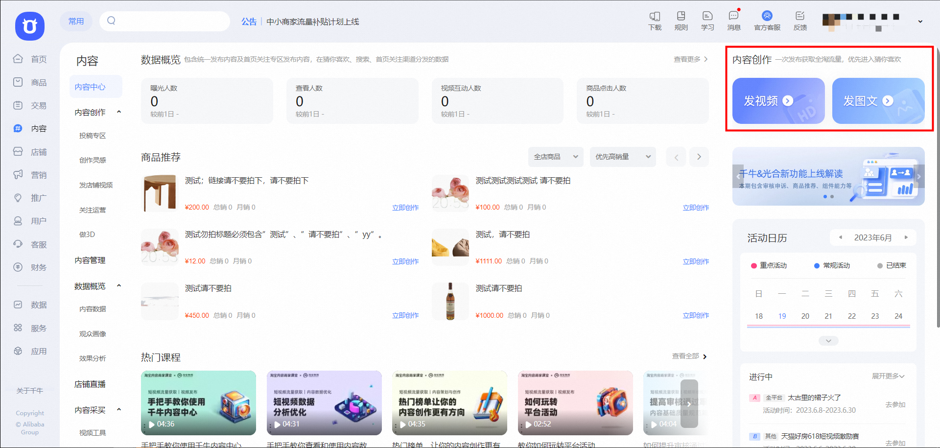
Task: Select date 19 in activity calendar
Action: pyautogui.click(x=782, y=316)
